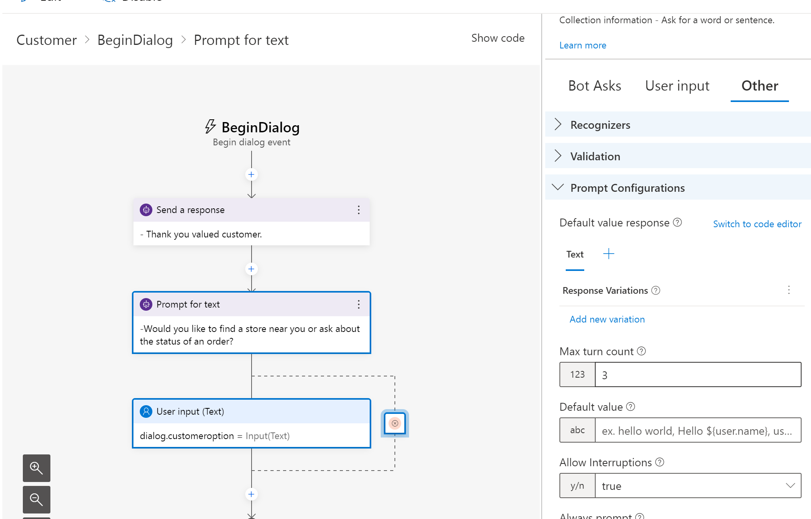811x519 pixels.
Task: Click Add new variation
Action: click(607, 319)
